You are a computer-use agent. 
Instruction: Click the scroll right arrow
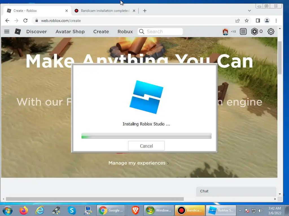tap(275, 199)
